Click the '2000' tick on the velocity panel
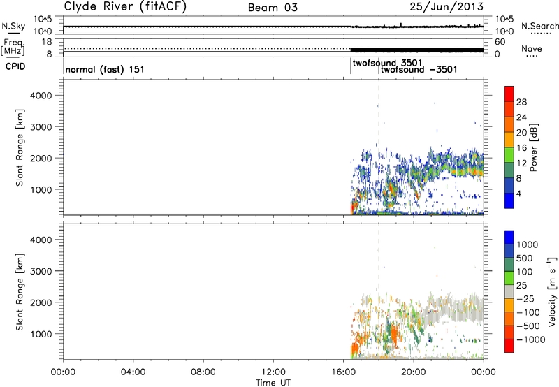Image resolution: width=559 pixels, height=387 pixels. (x=41, y=302)
